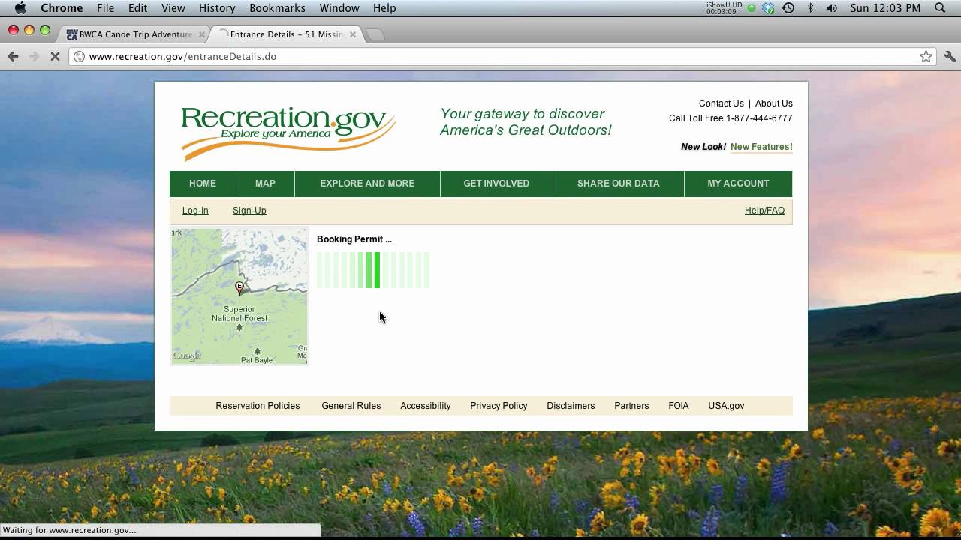The width and height of the screenshot is (961, 540).
Task: Open the View menu
Action: click(x=173, y=8)
